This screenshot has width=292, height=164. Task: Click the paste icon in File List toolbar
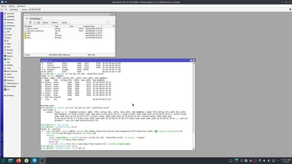38,23
